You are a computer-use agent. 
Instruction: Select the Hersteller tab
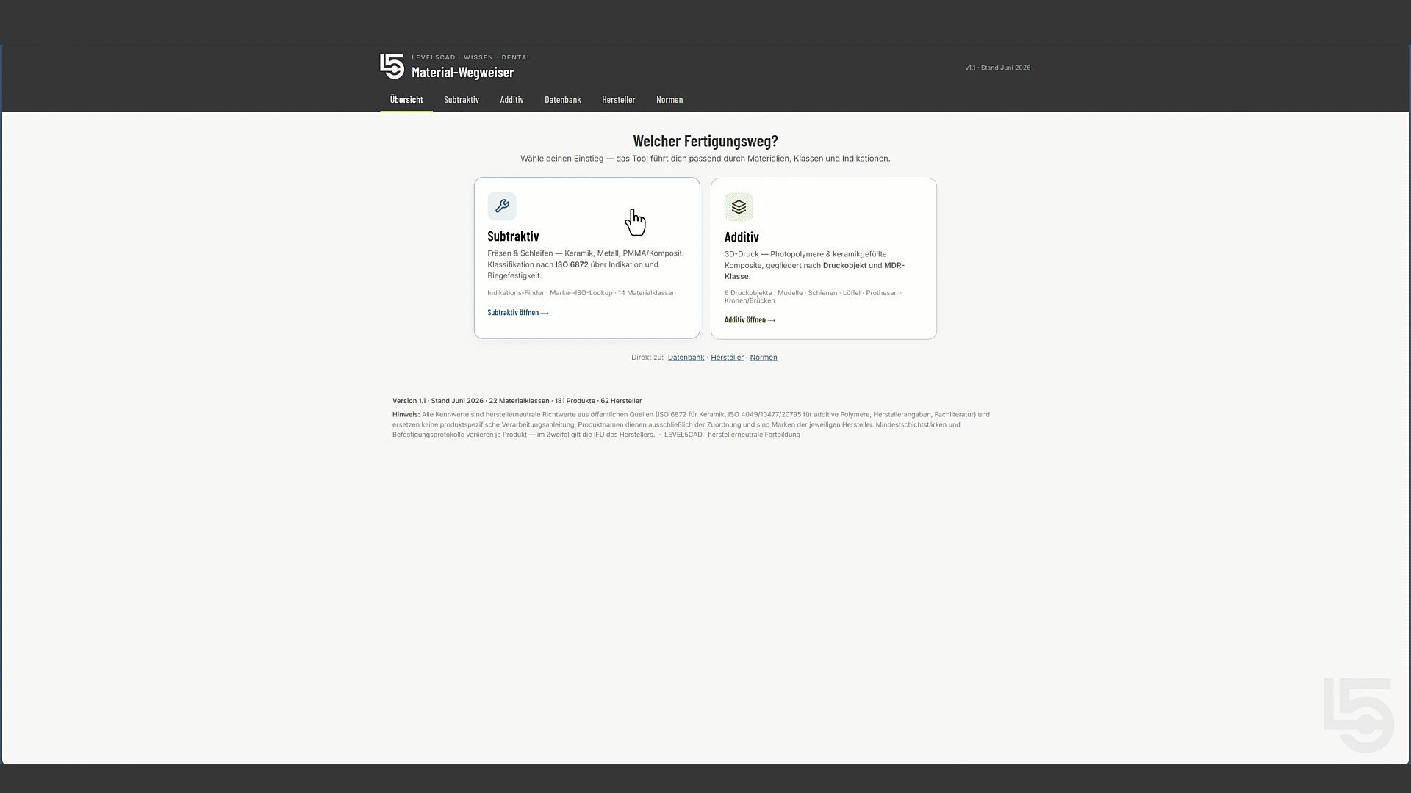[x=618, y=100]
